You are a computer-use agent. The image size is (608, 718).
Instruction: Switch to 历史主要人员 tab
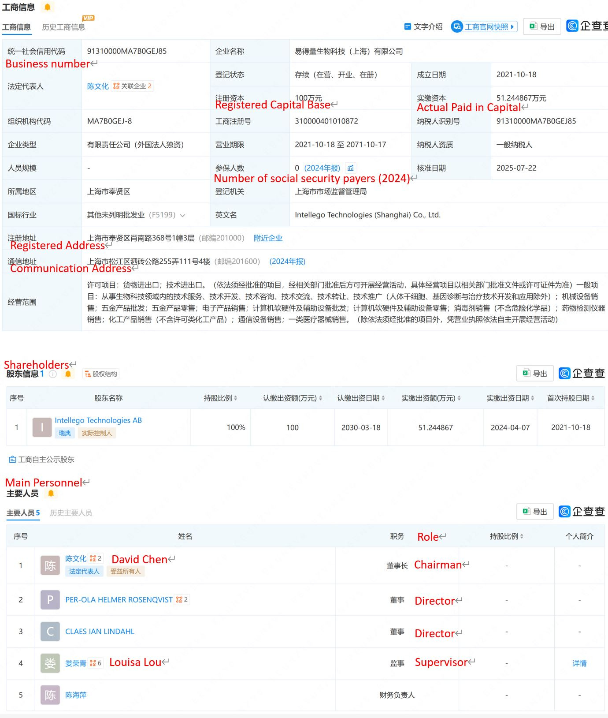point(71,513)
